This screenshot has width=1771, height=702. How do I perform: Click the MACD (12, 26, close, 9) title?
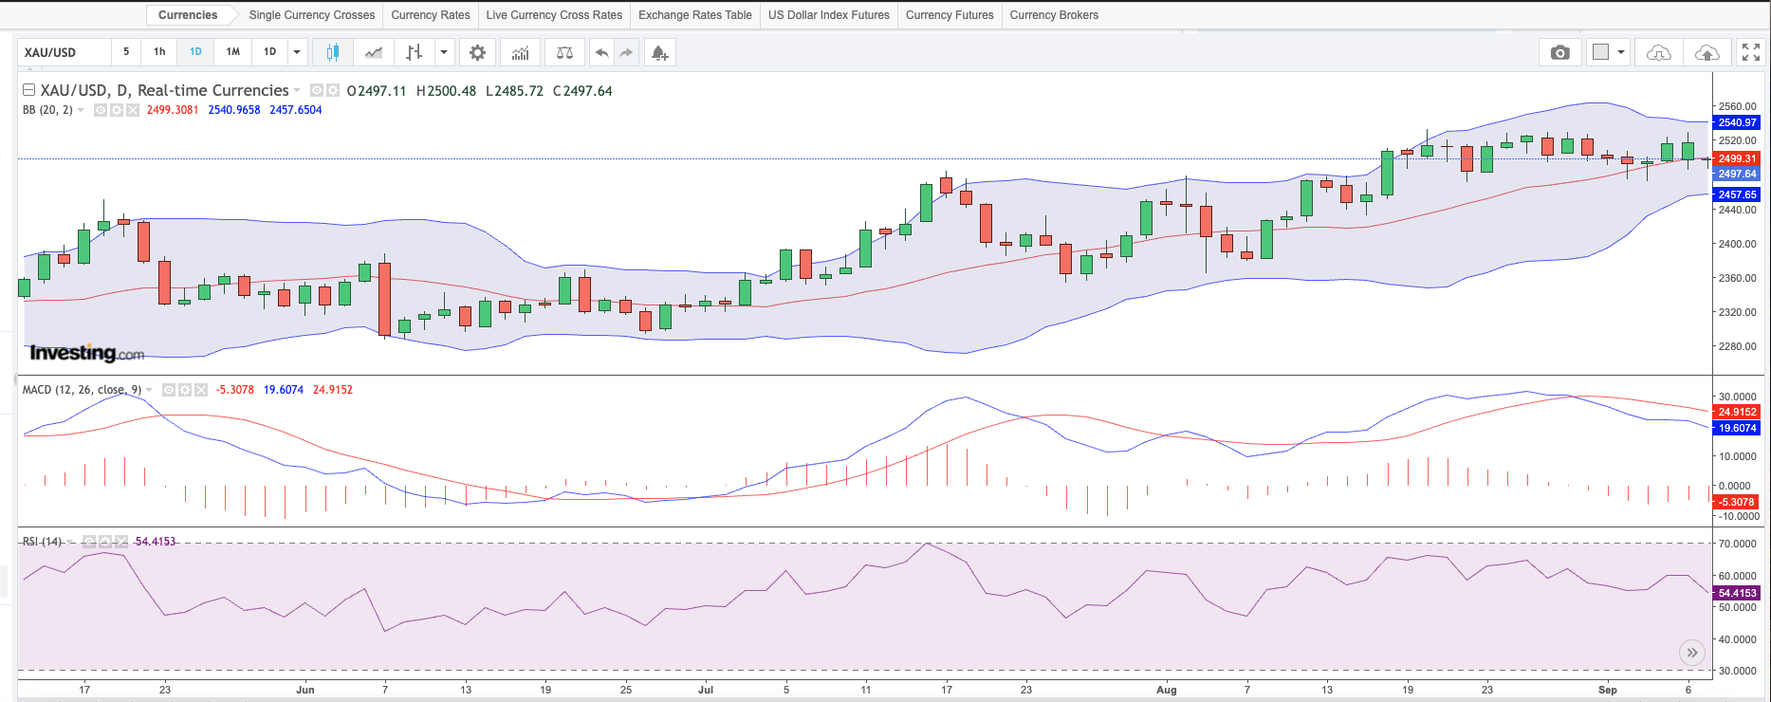pyautogui.click(x=82, y=390)
